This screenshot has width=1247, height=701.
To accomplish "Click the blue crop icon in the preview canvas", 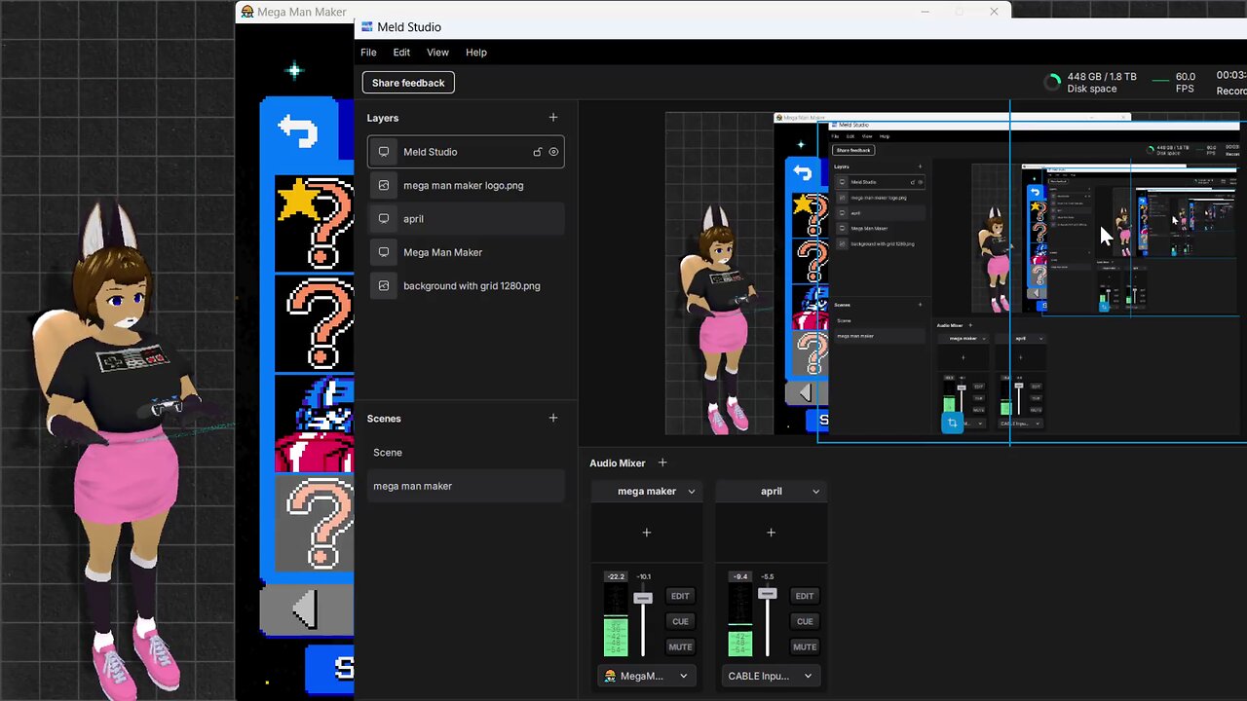I will point(953,424).
